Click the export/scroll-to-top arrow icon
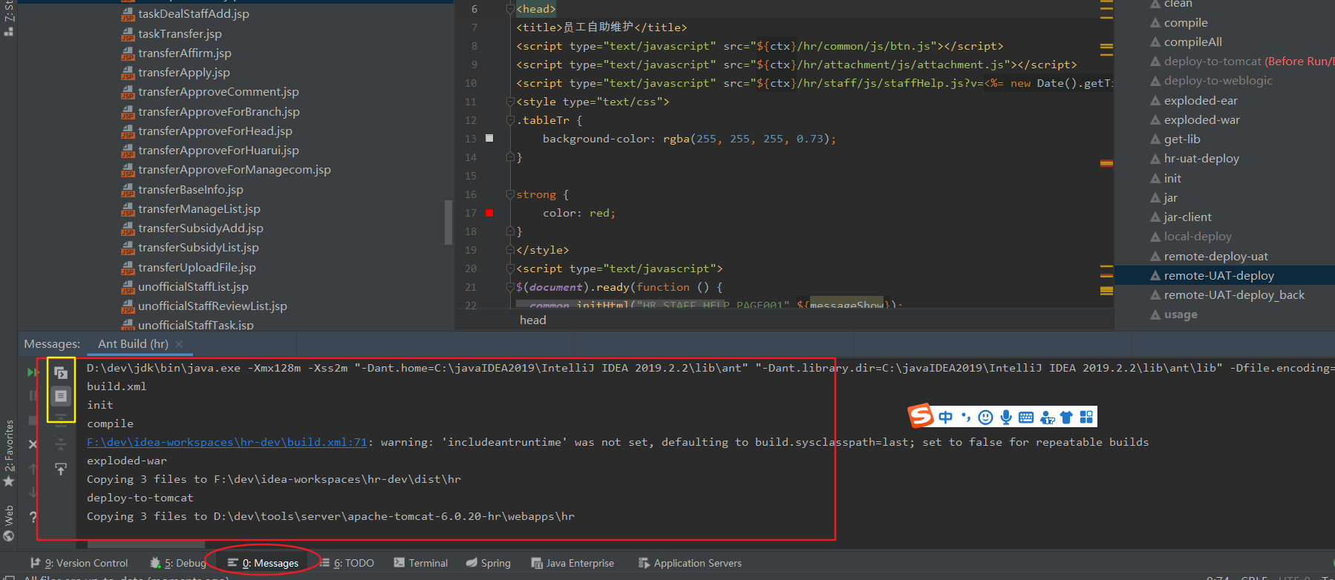This screenshot has height=580, width=1335. click(x=61, y=469)
